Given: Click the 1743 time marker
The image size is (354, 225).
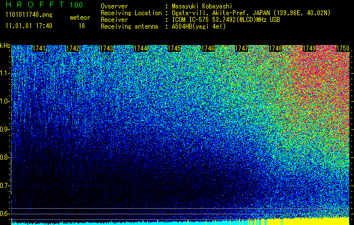Looking at the screenshot, I should click(106, 48).
